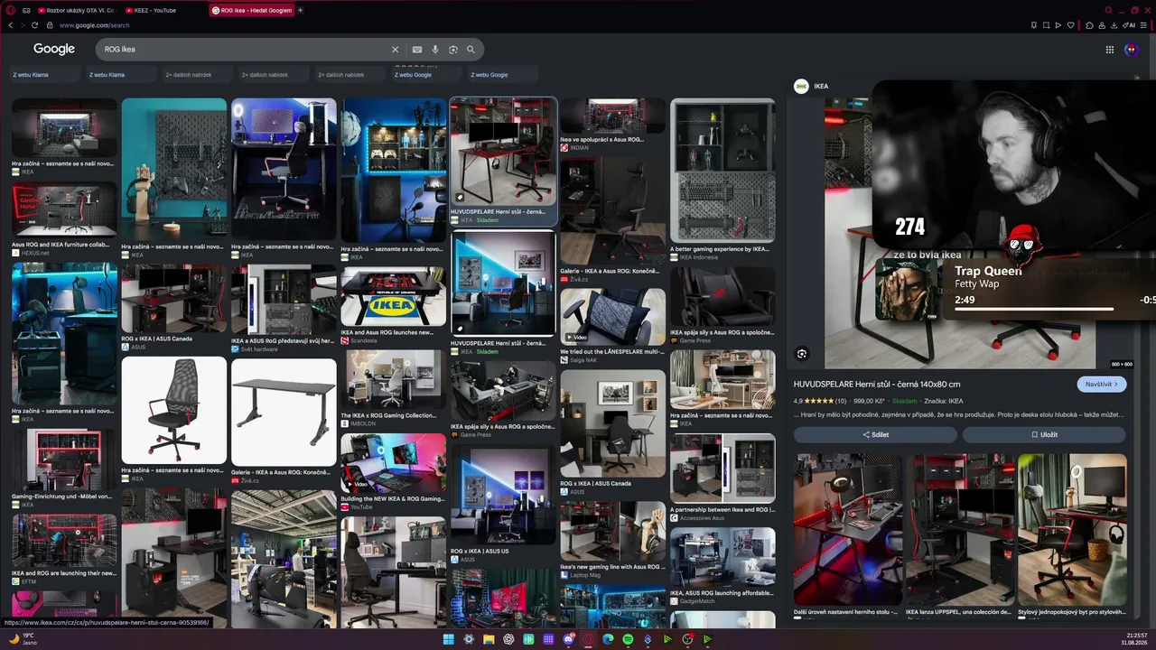
Task: Open the 'IKEA a ASUS RoG představují' Svět hardware result
Action: pyautogui.click(x=284, y=308)
